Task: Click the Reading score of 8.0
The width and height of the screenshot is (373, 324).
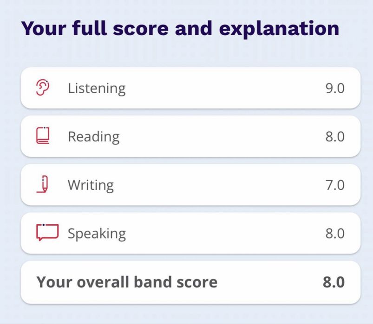Action: [335, 136]
